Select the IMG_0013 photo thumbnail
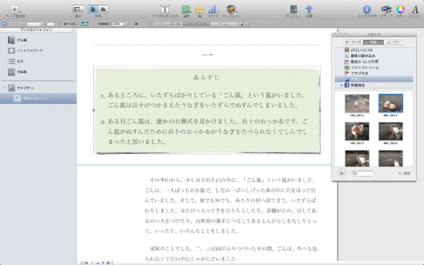Screen dimensions: 424x265 (x=357, y=104)
